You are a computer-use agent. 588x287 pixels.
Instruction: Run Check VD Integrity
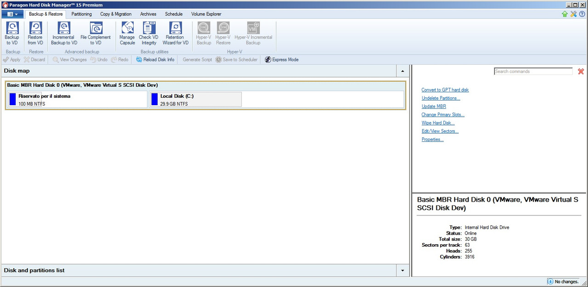pyautogui.click(x=148, y=34)
